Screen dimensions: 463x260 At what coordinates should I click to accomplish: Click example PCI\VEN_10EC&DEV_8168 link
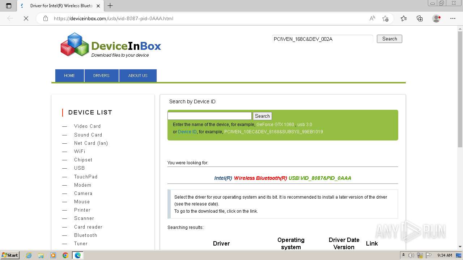[x=273, y=132]
